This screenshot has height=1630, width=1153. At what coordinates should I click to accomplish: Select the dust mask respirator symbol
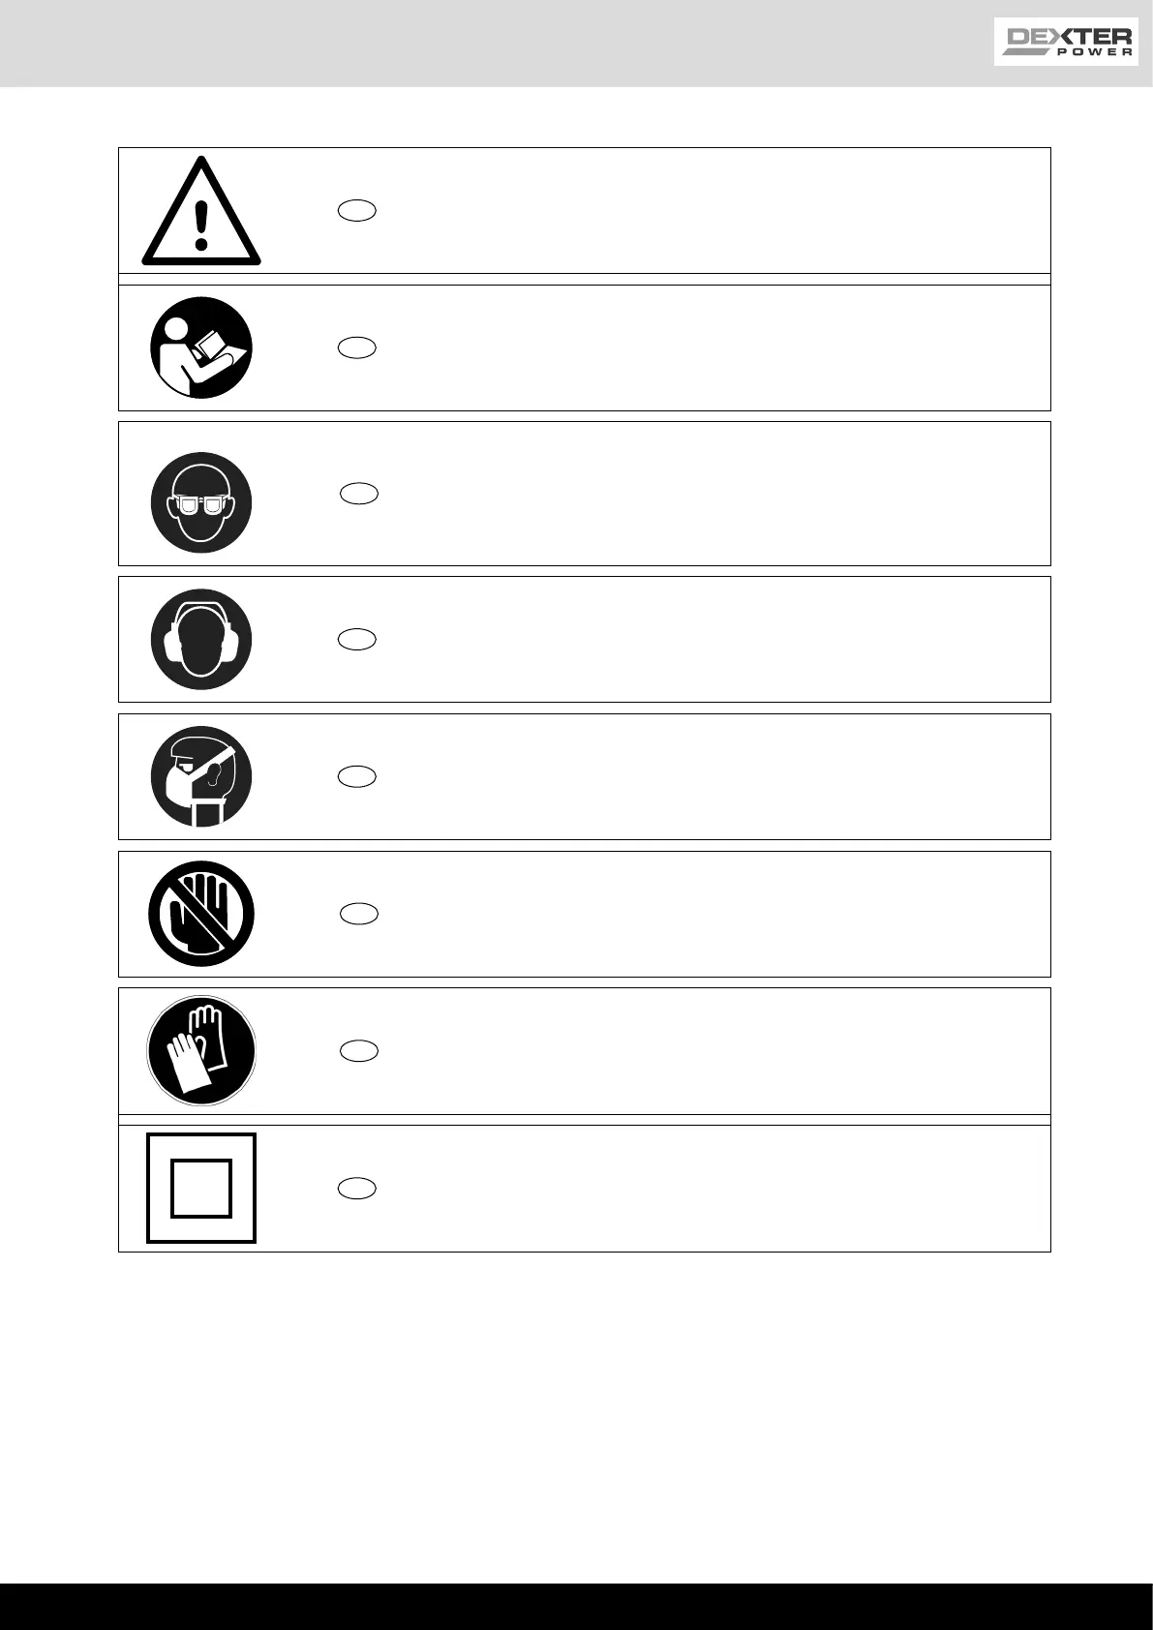(201, 776)
